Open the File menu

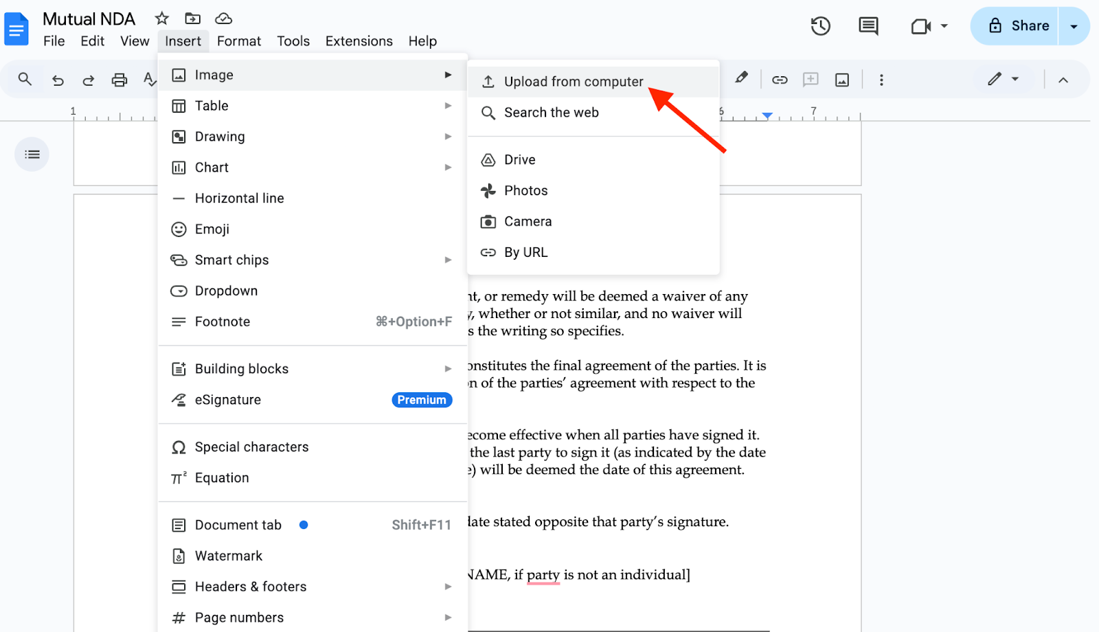[54, 41]
